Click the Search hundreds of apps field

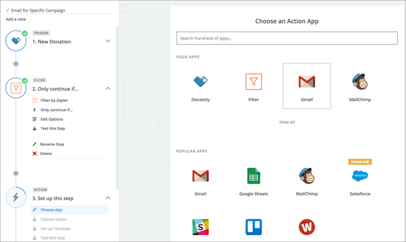pos(287,38)
